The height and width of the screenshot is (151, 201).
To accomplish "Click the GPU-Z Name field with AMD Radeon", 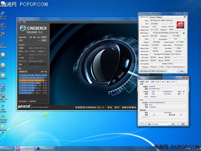I will [x=162, y=21].
